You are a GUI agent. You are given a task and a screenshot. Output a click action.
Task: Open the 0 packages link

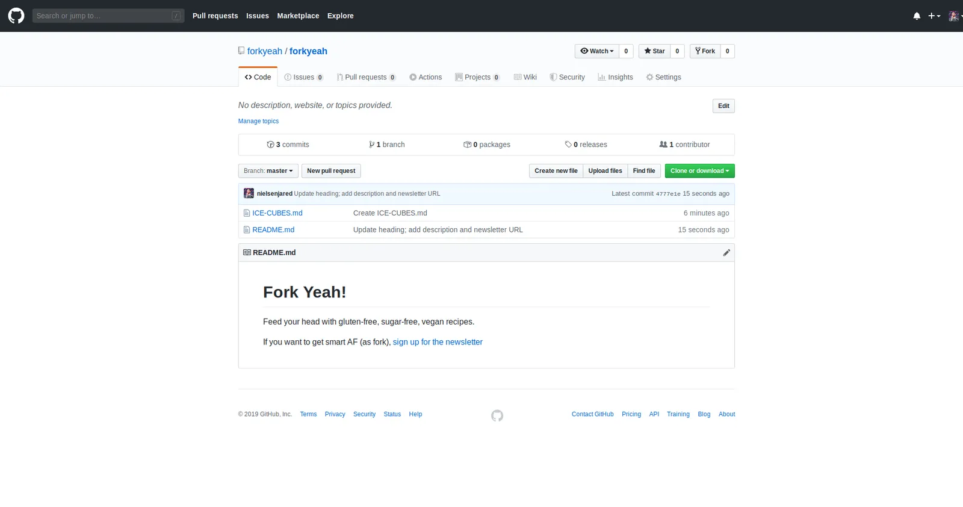click(487, 145)
